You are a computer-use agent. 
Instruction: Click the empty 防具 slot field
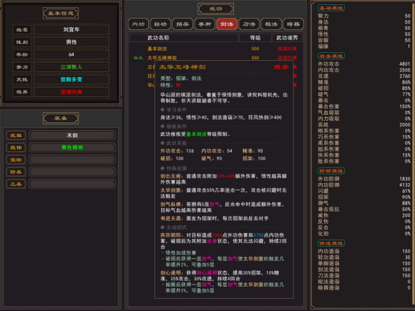[x=72, y=172]
